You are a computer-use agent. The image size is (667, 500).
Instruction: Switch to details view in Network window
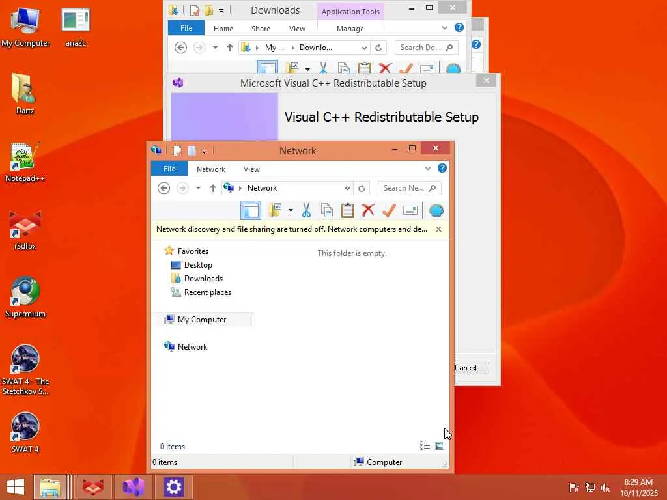(x=425, y=446)
